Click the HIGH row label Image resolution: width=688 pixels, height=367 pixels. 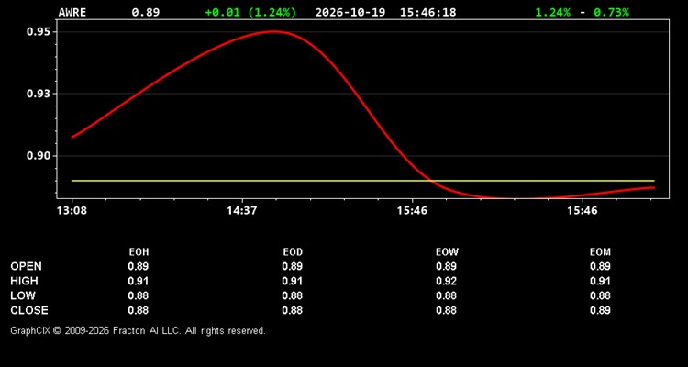click(24, 281)
